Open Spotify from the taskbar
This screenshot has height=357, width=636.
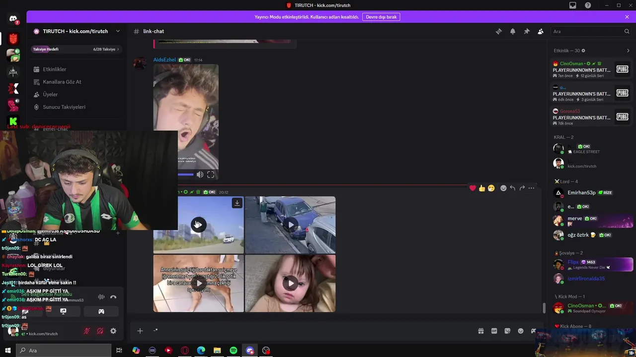(234, 351)
